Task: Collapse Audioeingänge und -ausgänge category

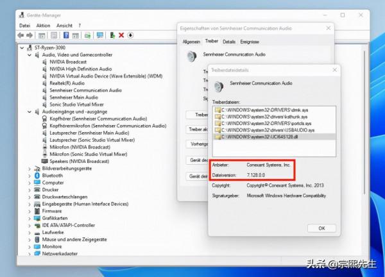Action: tap(30, 112)
